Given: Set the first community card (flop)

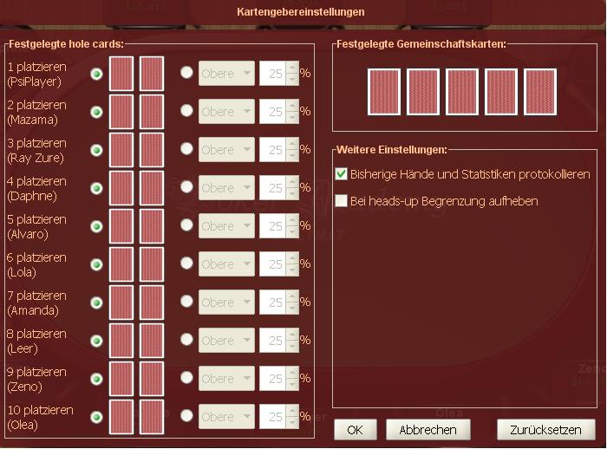Looking at the screenshot, I should (384, 92).
